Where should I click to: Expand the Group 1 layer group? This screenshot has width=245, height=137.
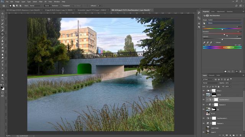[206, 91]
